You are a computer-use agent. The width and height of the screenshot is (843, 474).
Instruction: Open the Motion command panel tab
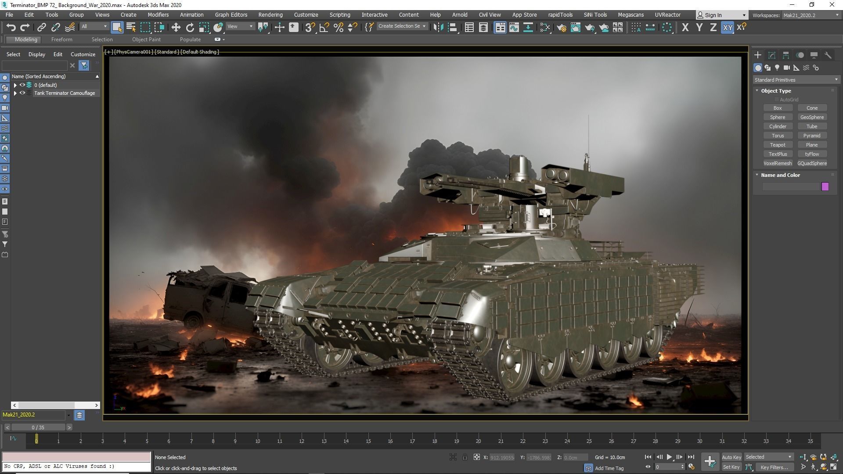tap(800, 55)
